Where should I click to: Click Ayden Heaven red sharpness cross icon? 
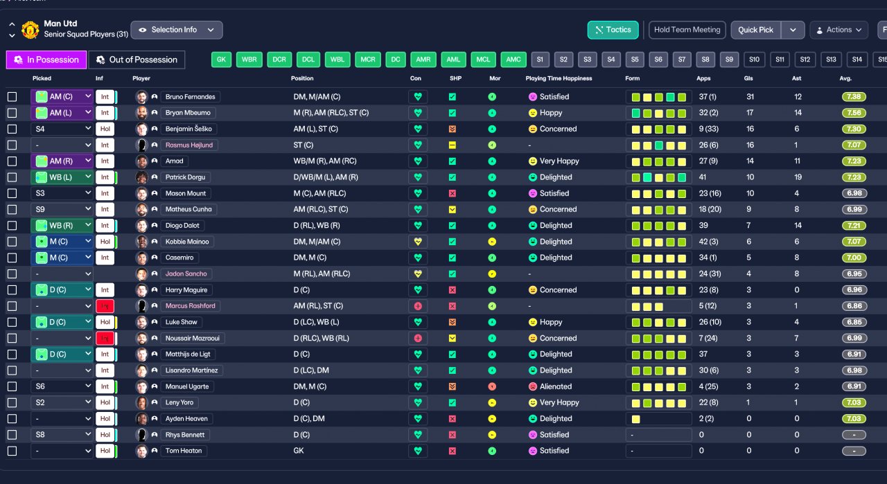[453, 419]
